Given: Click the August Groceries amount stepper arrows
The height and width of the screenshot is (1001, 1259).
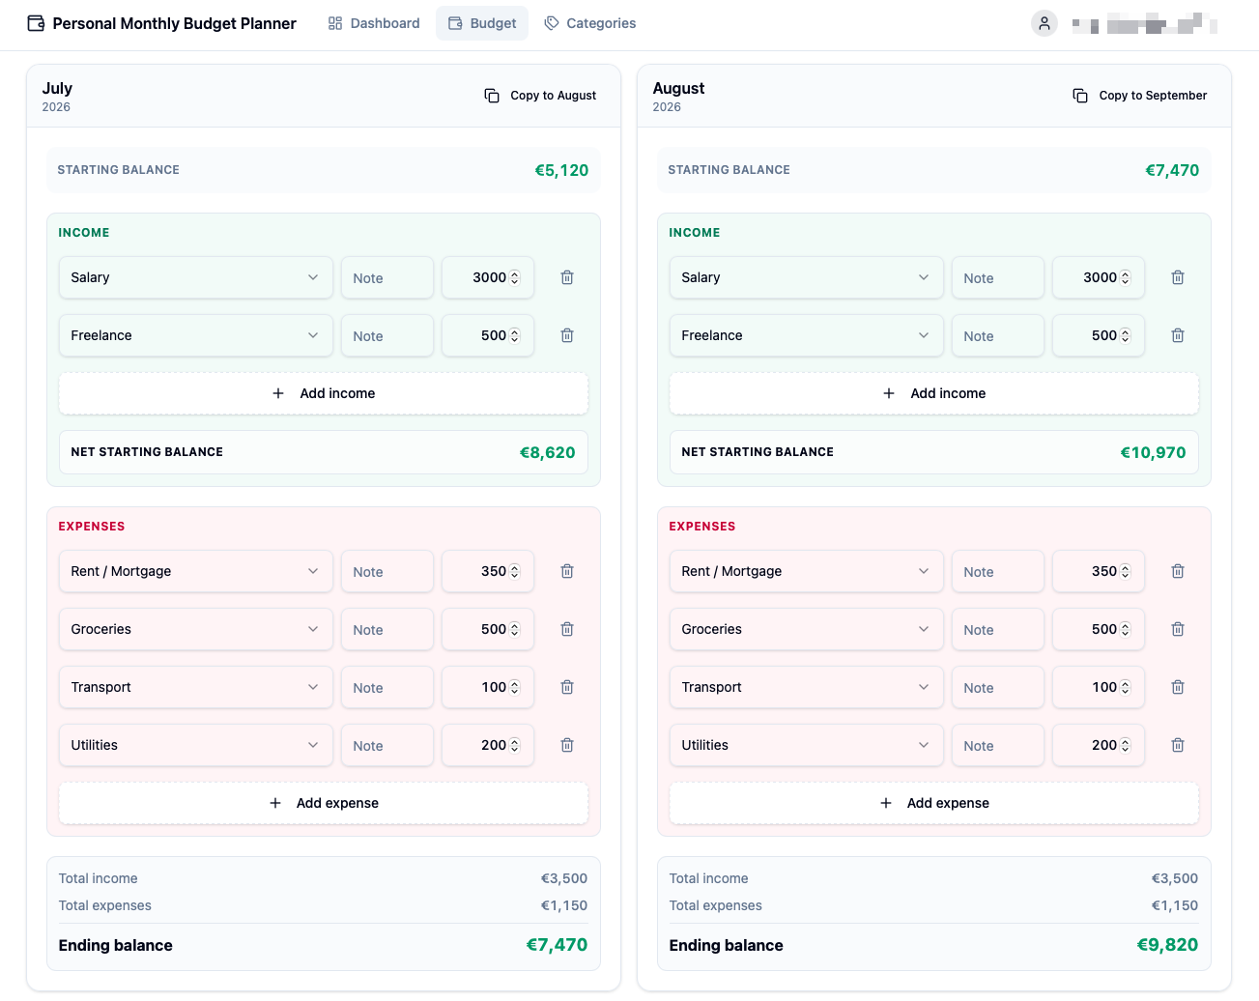Looking at the screenshot, I should 1126,629.
